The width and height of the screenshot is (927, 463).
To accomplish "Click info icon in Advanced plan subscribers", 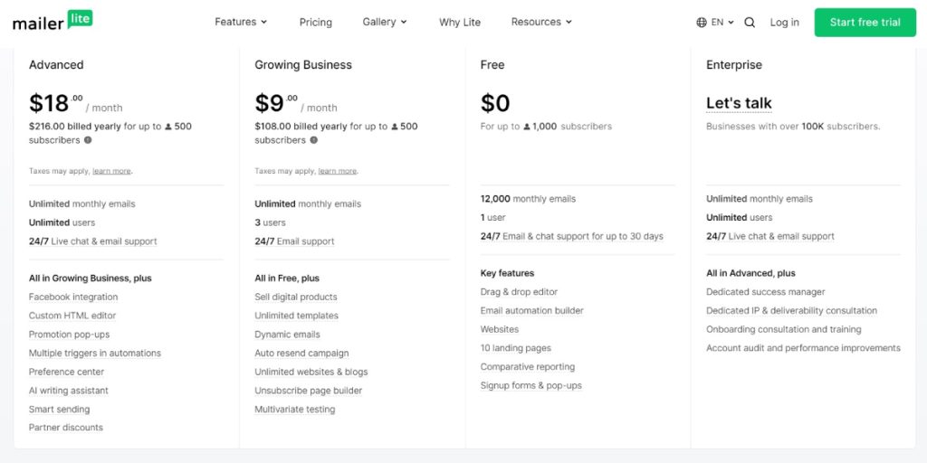I will (88, 140).
